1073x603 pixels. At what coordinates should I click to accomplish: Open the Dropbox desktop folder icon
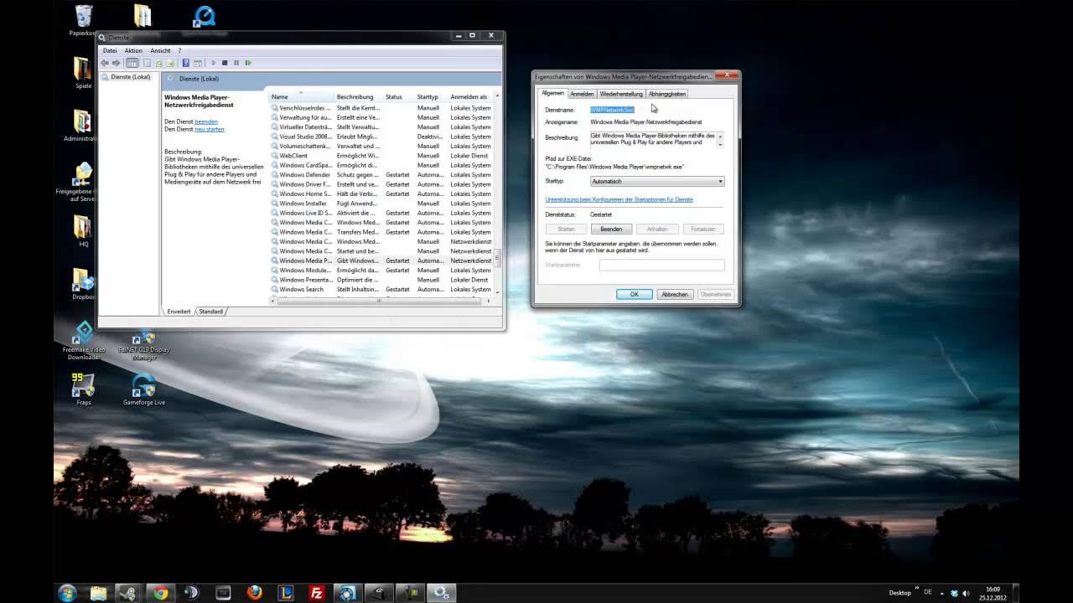coord(83,284)
